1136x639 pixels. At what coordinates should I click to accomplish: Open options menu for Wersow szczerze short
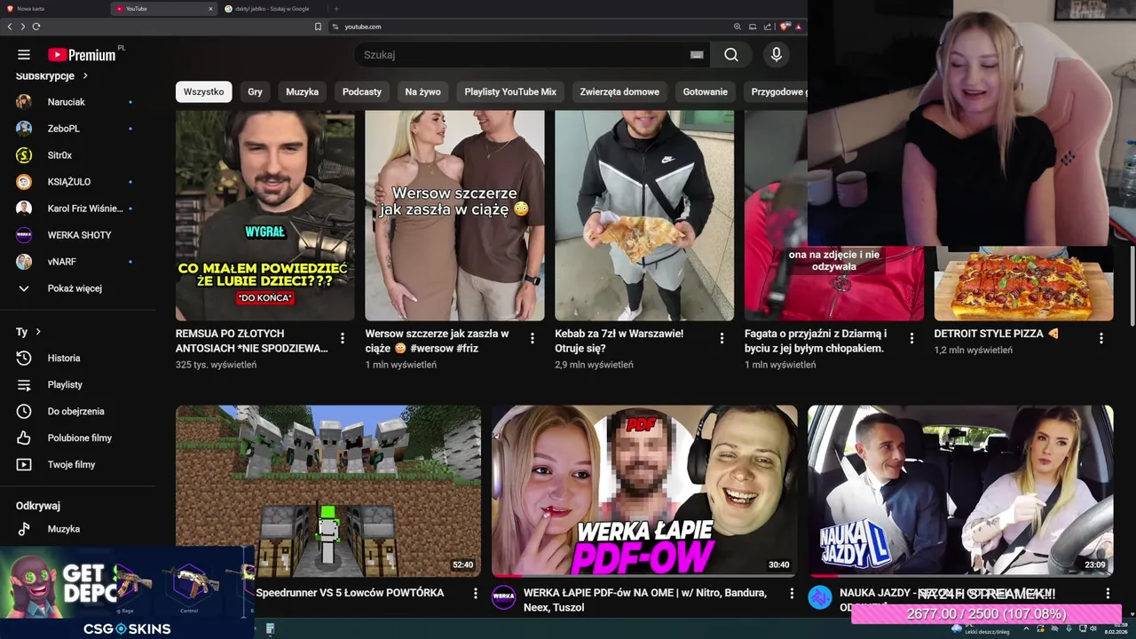(532, 338)
